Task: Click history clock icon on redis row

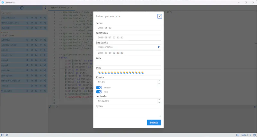Action: coord(45,86)
